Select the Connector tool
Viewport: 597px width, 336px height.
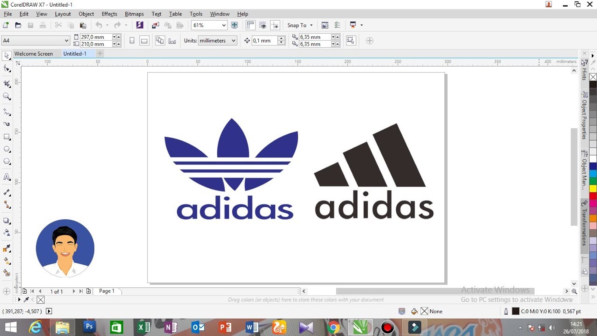click(7, 204)
